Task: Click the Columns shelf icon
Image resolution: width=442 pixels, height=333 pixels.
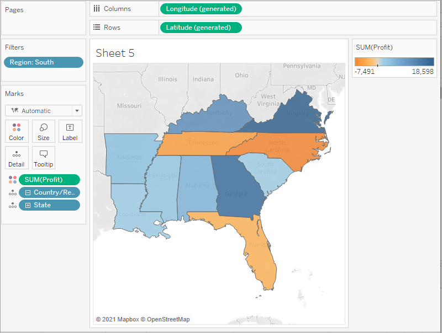Action: pos(97,9)
